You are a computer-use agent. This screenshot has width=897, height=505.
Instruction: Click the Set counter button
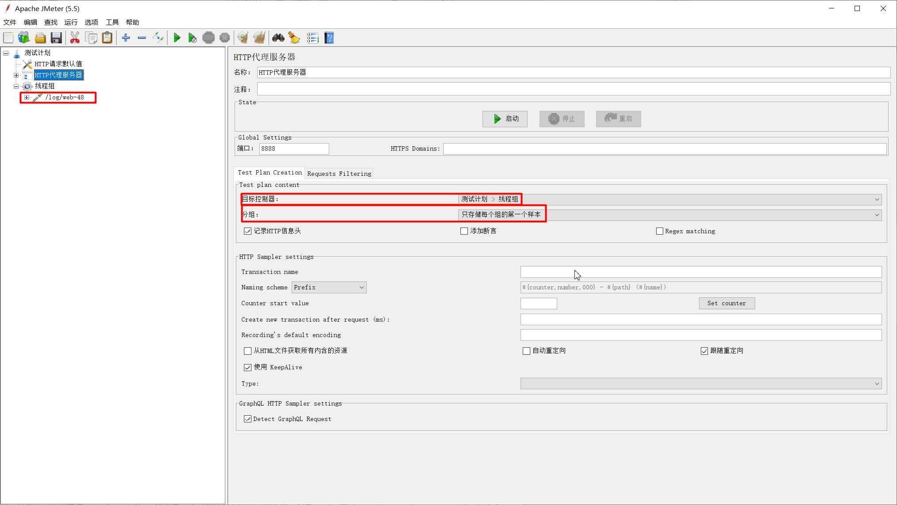click(x=726, y=304)
